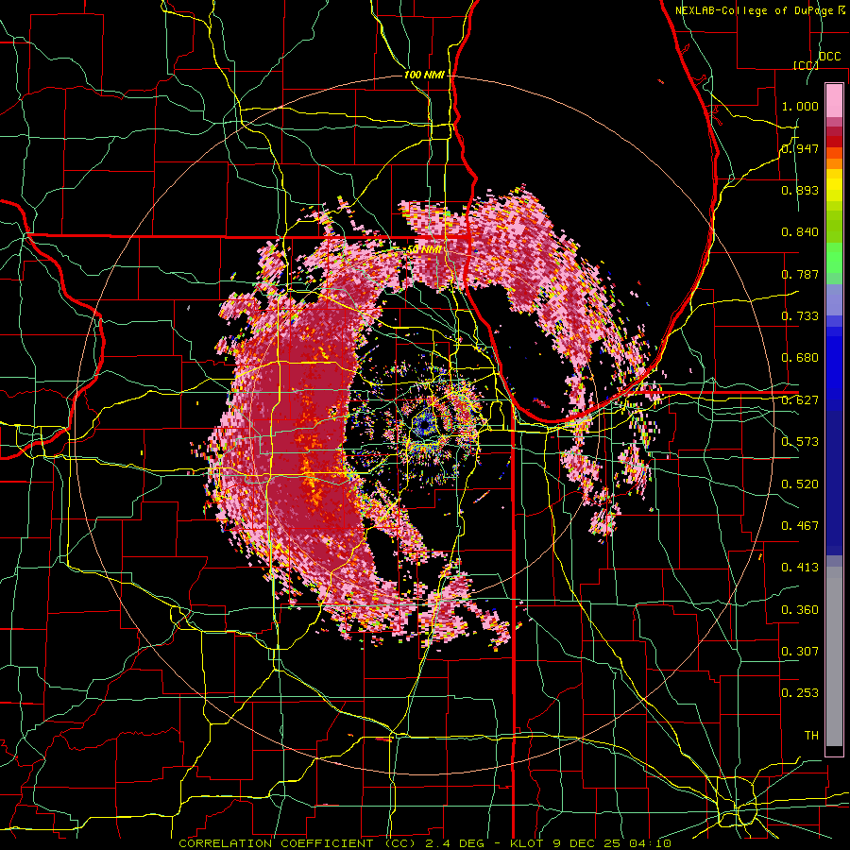Click the blue radar center clutter spot
This screenshot has height=850, width=850.
(424, 424)
